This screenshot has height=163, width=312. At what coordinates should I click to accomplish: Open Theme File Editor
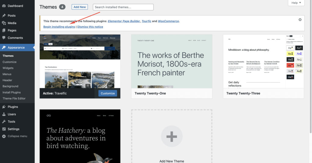[14, 98]
